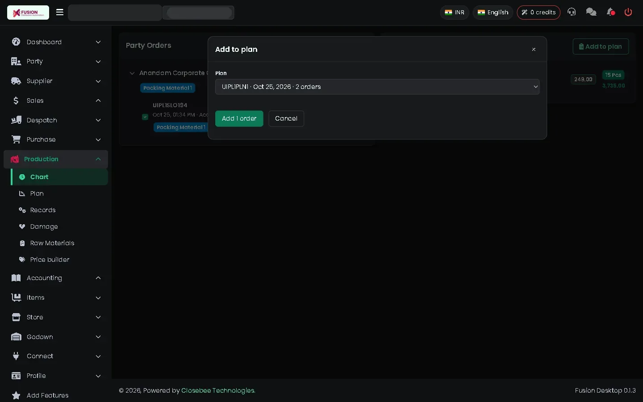This screenshot has height=402, width=643.
Task: Expand the Purchase menu
Action: pyautogui.click(x=56, y=139)
